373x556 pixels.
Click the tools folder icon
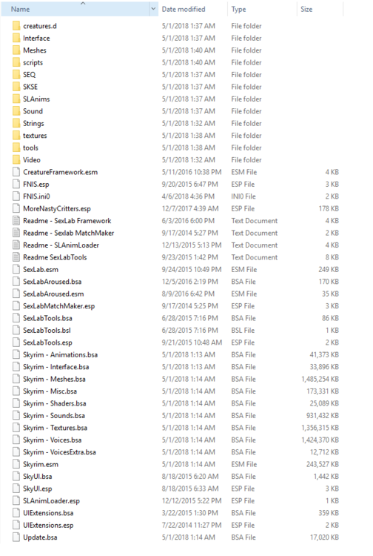pyautogui.click(x=16, y=148)
